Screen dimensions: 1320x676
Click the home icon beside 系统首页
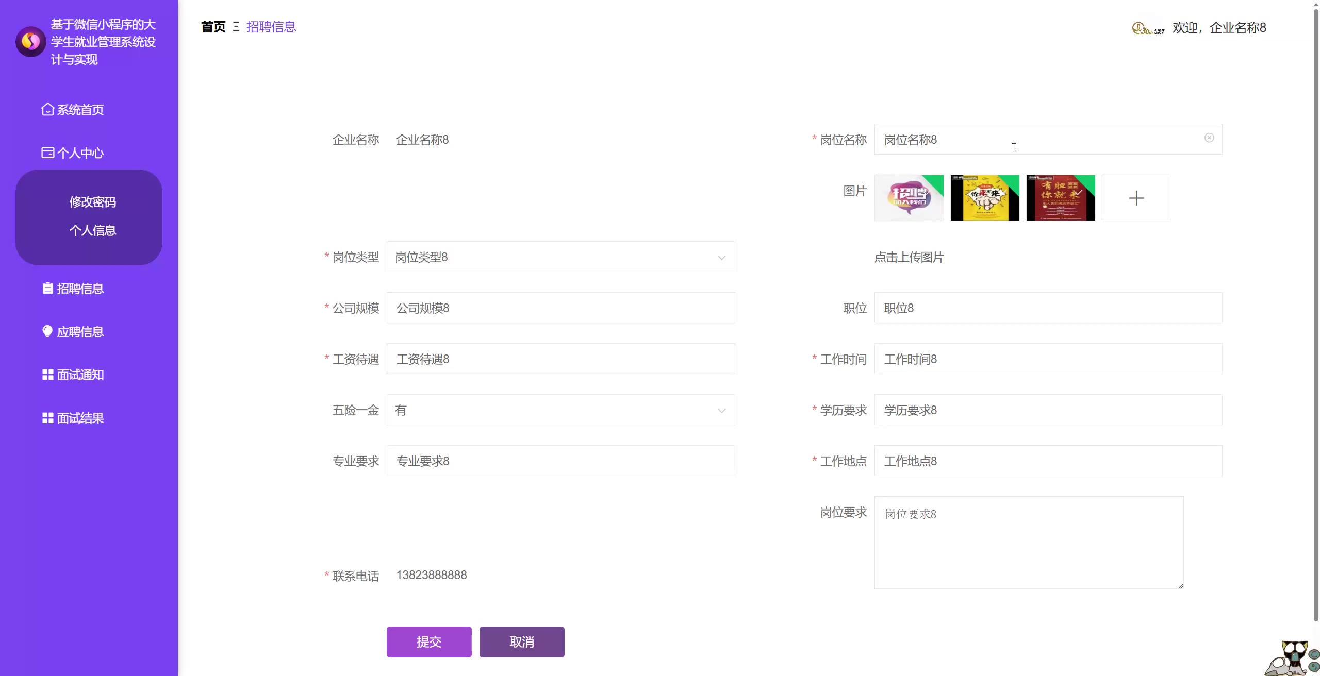47,110
